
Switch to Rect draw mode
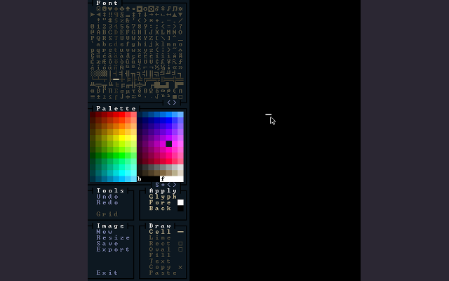160,244
